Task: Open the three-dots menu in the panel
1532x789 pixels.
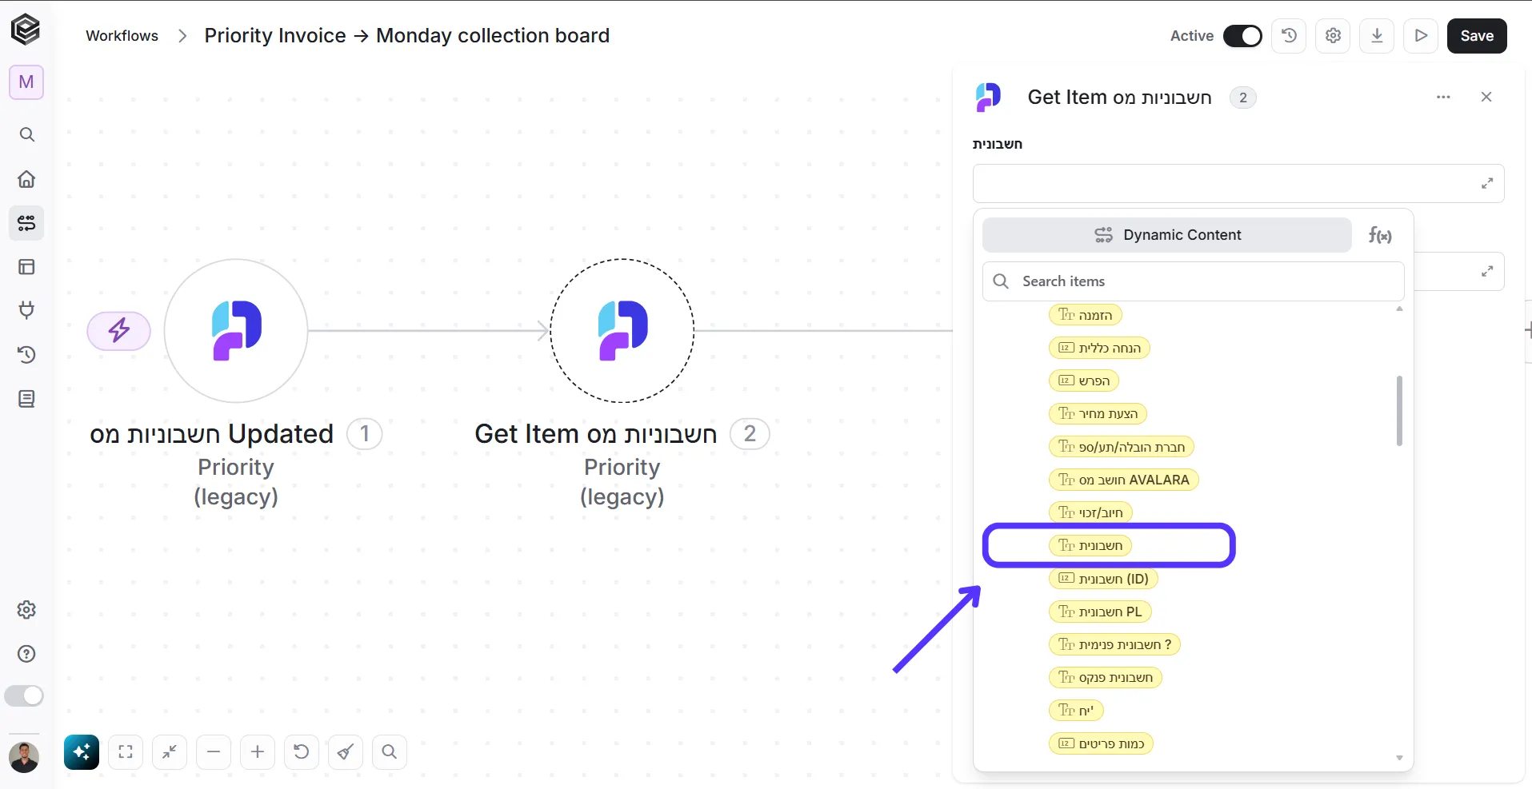Action: click(x=1443, y=98)
